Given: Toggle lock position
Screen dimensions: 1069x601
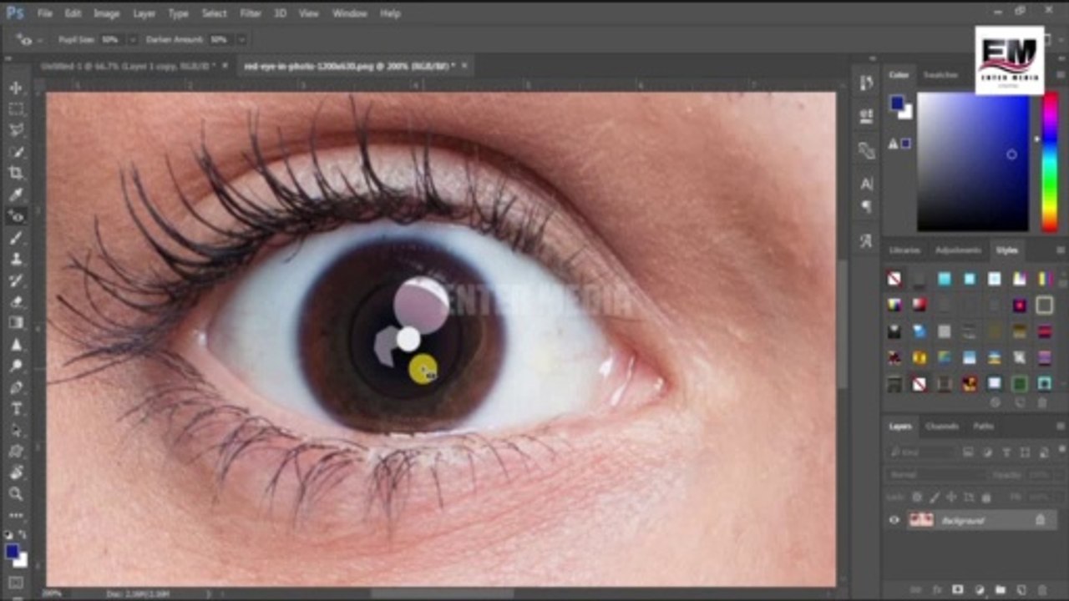Looking at the screenshot, I should 951,497.
